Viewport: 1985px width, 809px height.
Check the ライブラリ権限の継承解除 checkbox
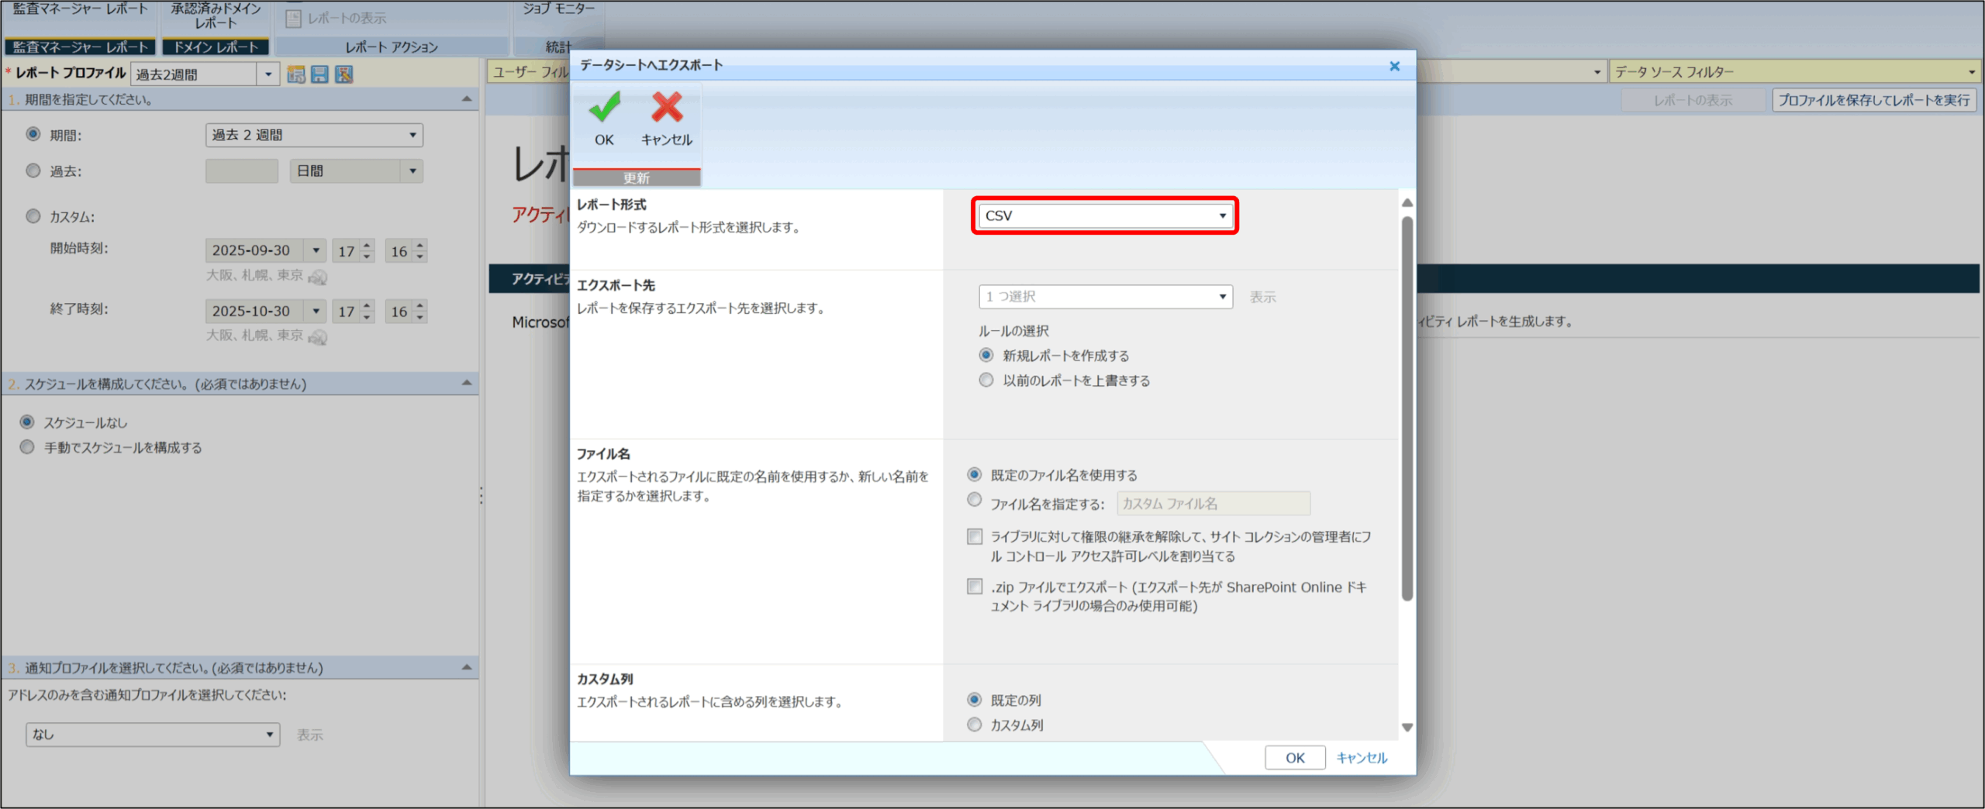975,536
